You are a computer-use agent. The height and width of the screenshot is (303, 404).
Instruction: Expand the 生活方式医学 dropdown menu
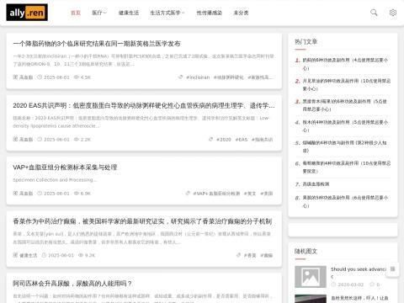pos(167,13)
